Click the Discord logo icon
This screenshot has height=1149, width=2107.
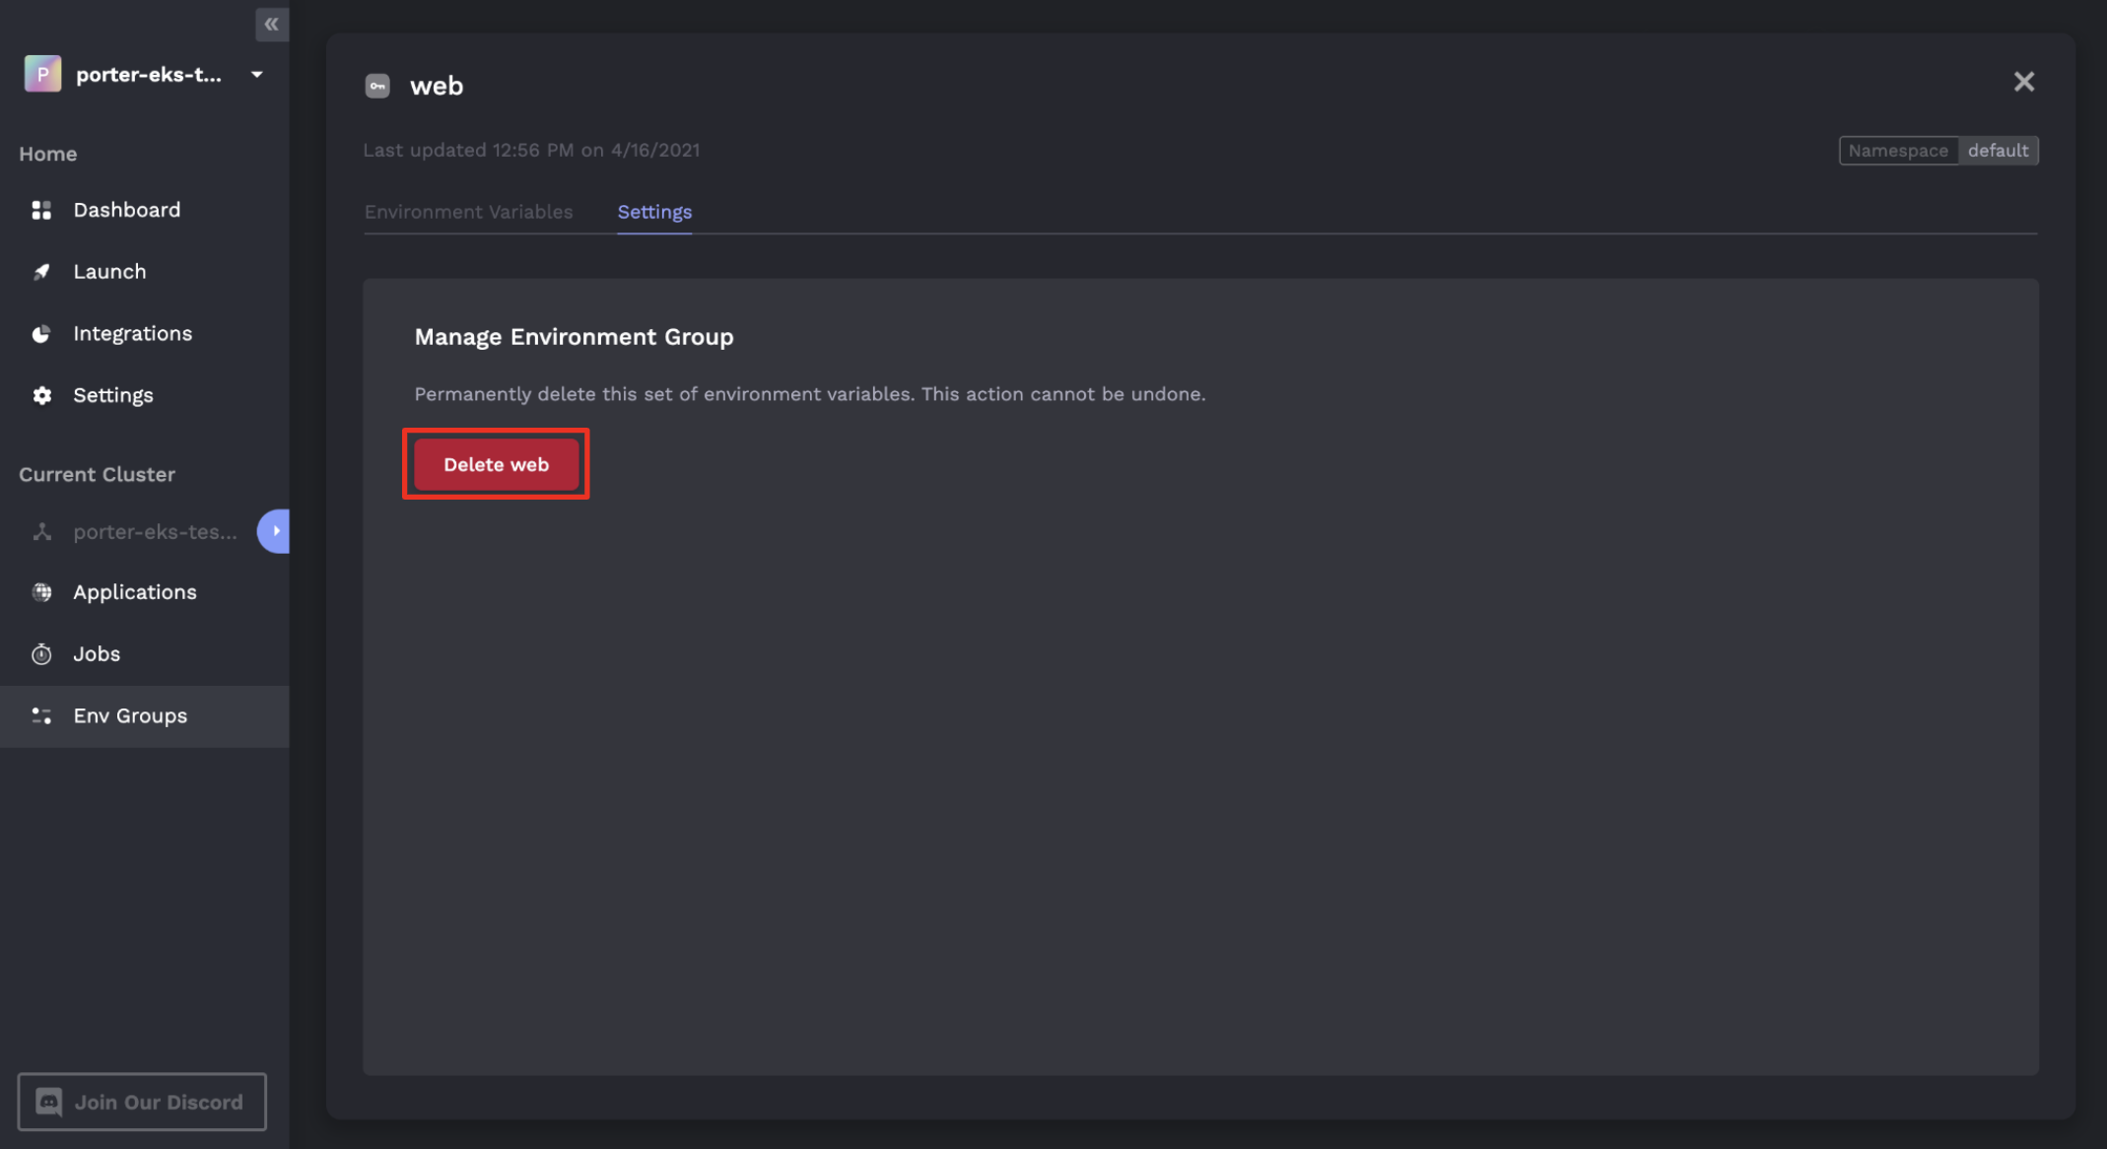(x=48, y=1102)
